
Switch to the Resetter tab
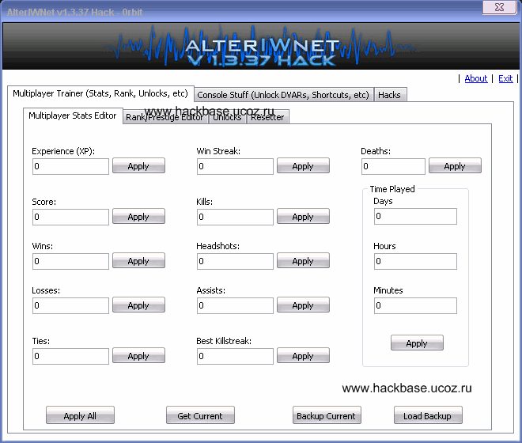(x=267, y=117)
